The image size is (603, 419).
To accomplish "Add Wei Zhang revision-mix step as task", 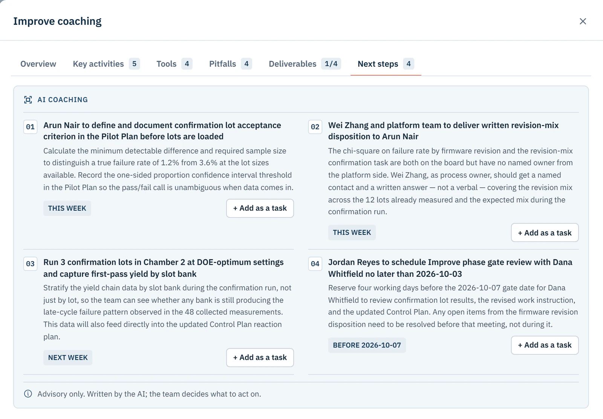I will [x=545, y=233].
